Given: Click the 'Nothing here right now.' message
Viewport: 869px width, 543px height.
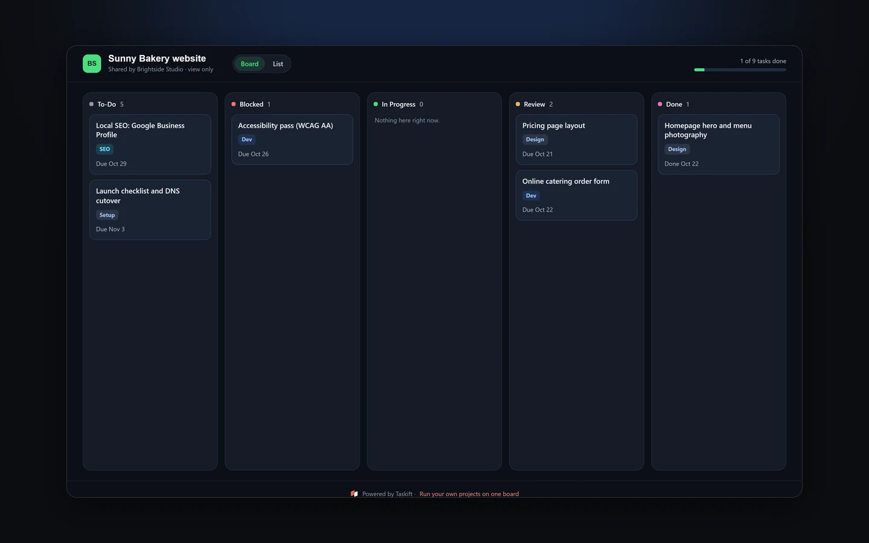Looking at the screenshot, I should 407,121.
